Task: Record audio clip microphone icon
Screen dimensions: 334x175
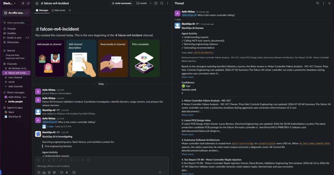Action: tap(67, 173)
